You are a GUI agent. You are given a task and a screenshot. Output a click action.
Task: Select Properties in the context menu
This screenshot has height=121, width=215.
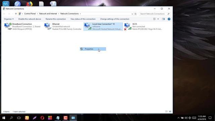point(93,49)
